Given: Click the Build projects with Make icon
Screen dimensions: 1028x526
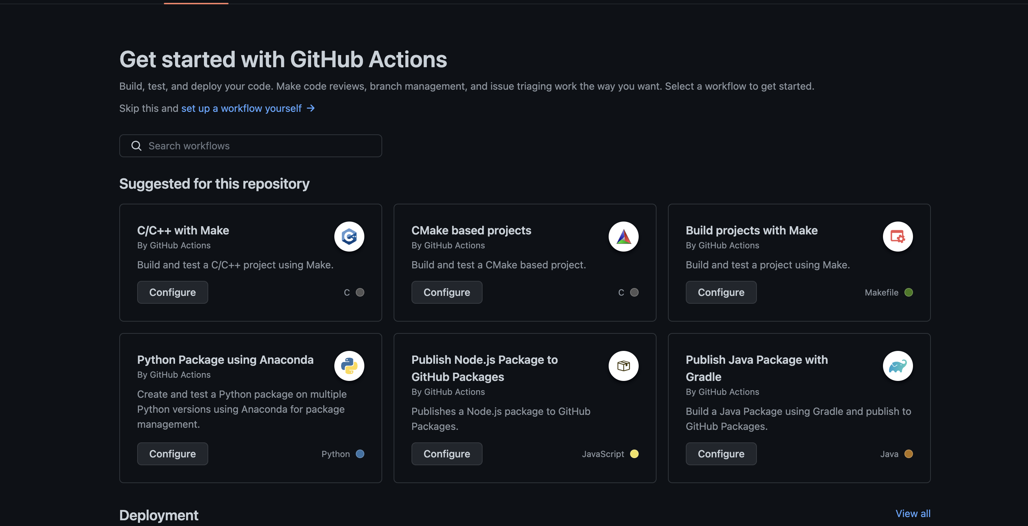Looking at the screenshot, I should click(898, 237).
